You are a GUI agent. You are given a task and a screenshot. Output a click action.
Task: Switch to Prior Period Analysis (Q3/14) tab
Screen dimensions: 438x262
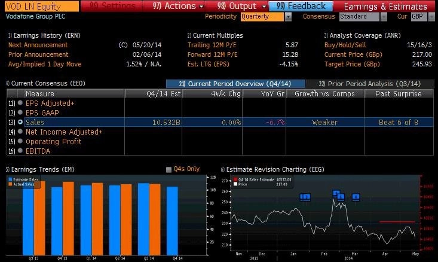pyautogui.click(x=369, y=84)
